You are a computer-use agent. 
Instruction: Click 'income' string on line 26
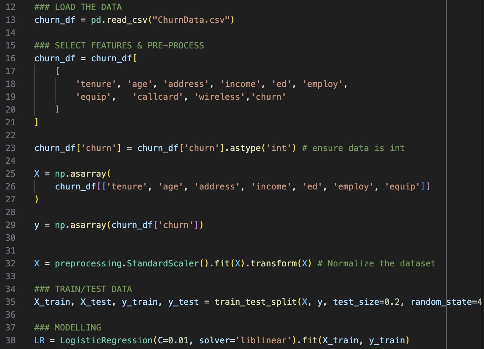coord(271,187)
